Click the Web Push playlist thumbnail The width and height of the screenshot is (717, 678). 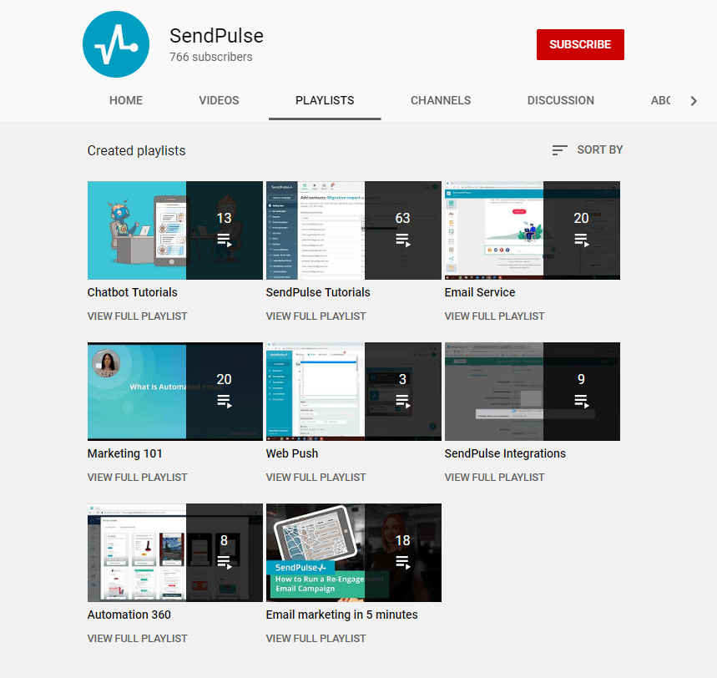(353, 391)
